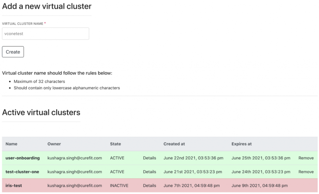
Task: Open Details for iris-test cluster
Action: 149,185
